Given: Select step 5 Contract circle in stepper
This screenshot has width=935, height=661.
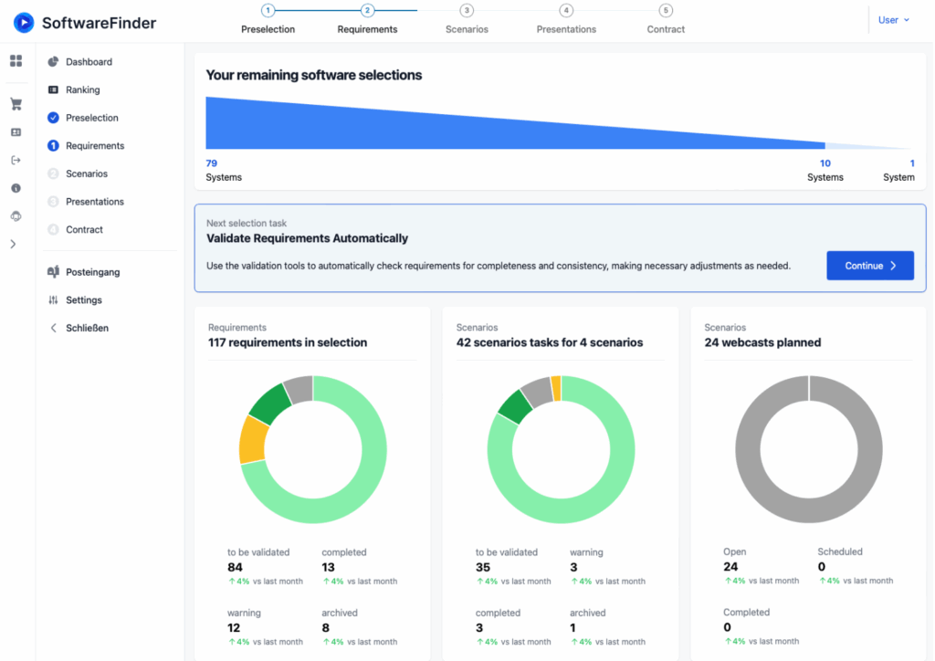Looking at the screenshot, I should click(x=666, y=11).
